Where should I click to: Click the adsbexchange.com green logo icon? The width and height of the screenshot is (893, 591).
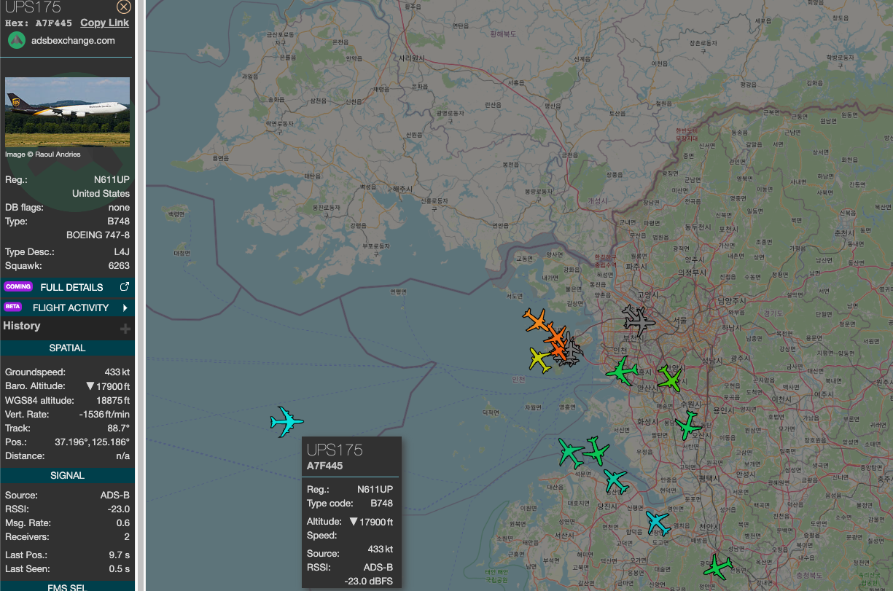[17, 40]
